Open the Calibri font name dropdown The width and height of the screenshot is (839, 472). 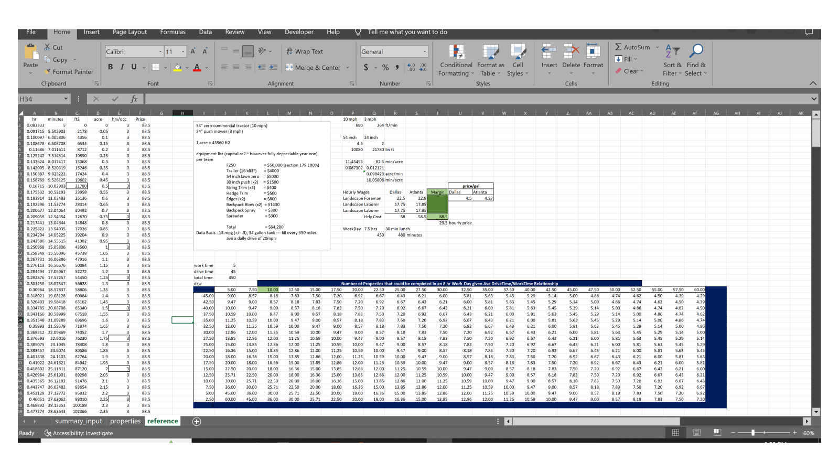click(160, 51)
